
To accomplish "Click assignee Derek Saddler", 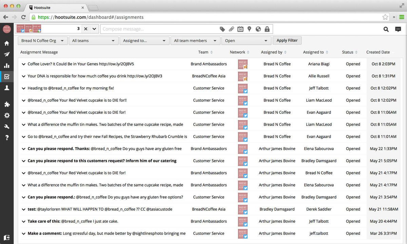I will (319, 209).
